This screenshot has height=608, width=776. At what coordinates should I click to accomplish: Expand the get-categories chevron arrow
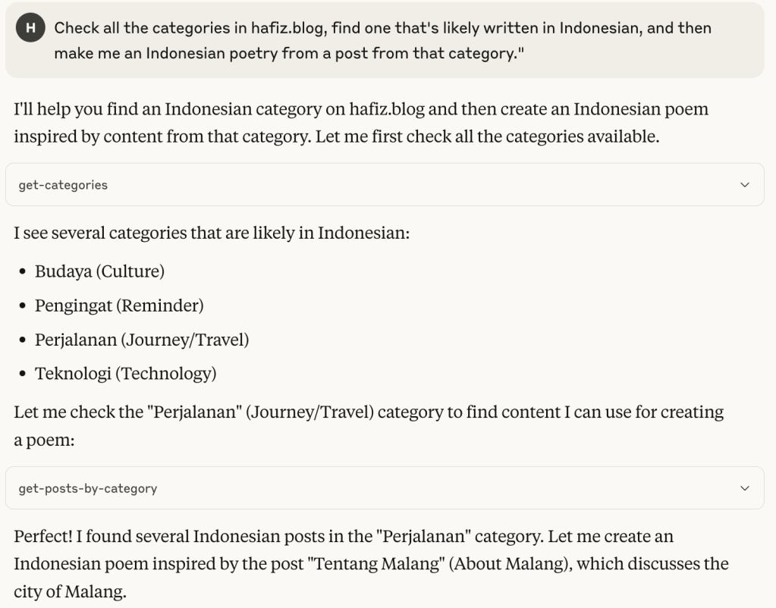744,185
